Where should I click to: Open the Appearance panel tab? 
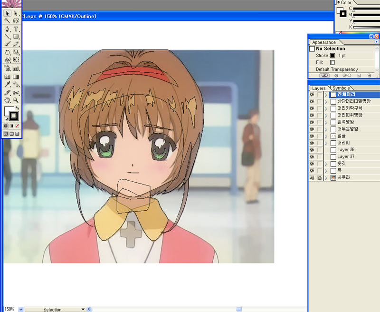point(324,42)
